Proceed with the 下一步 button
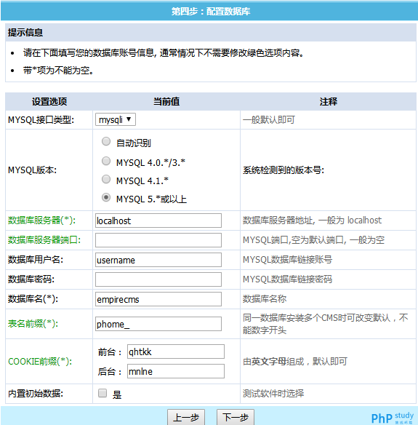This screenshot has height=425, width=418. click(x=236, y=417)
